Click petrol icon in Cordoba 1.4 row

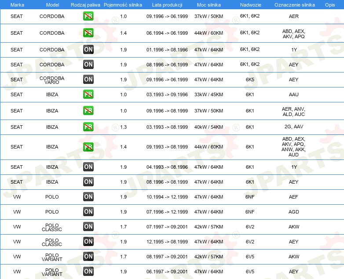coord(88,33)
